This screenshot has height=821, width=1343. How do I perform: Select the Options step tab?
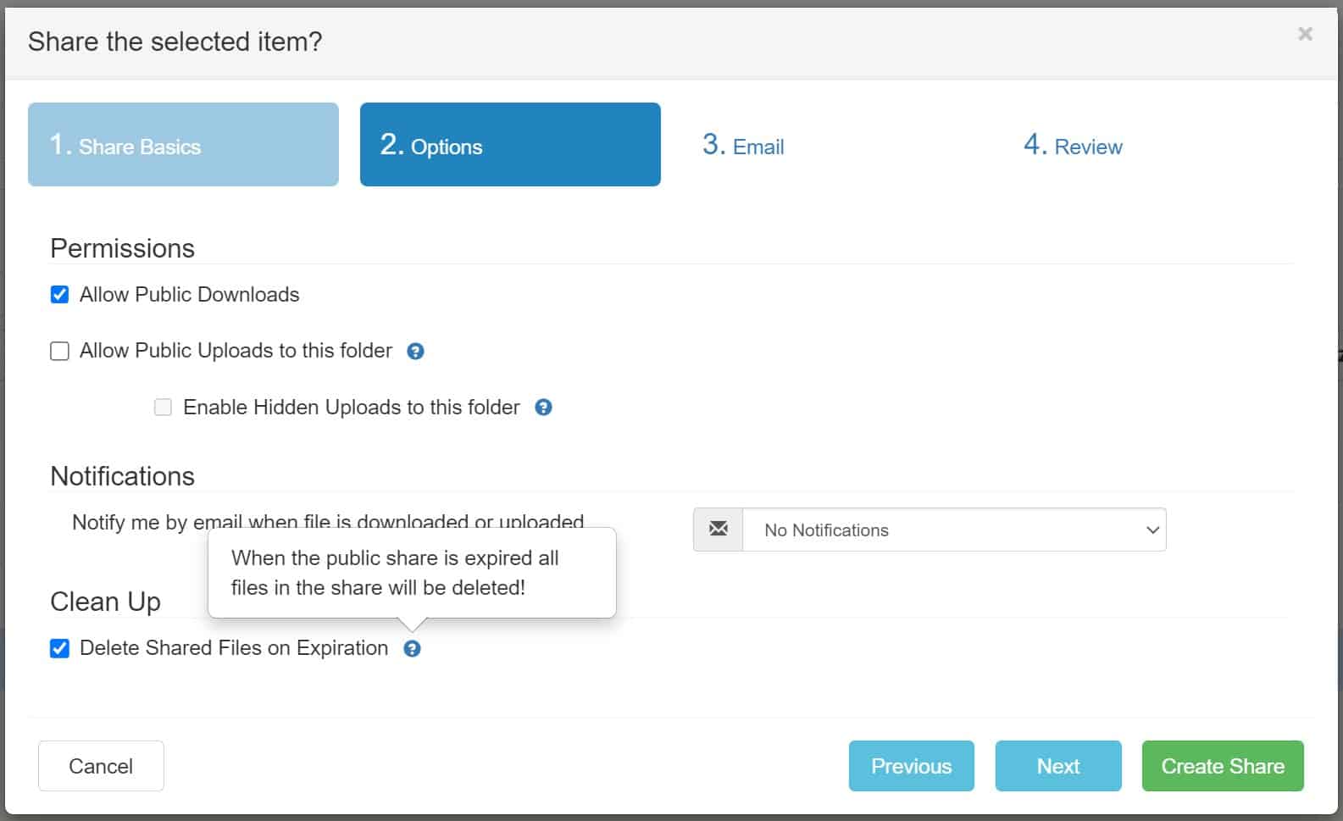(x=510, y=145)
